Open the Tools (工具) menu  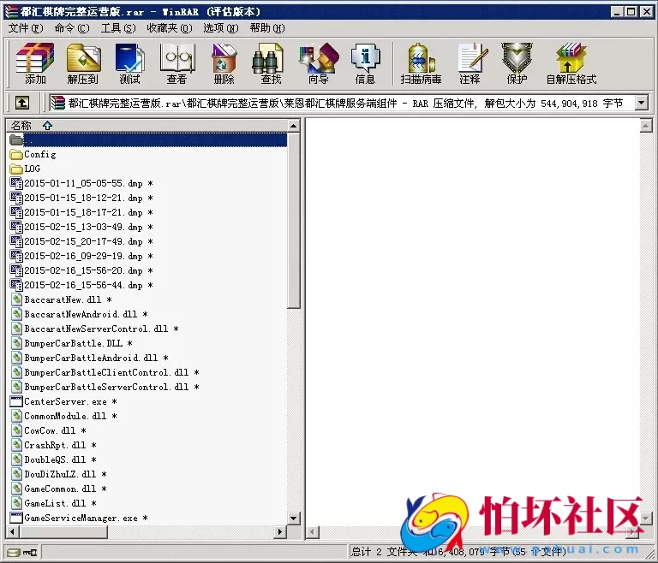[117, 27]
